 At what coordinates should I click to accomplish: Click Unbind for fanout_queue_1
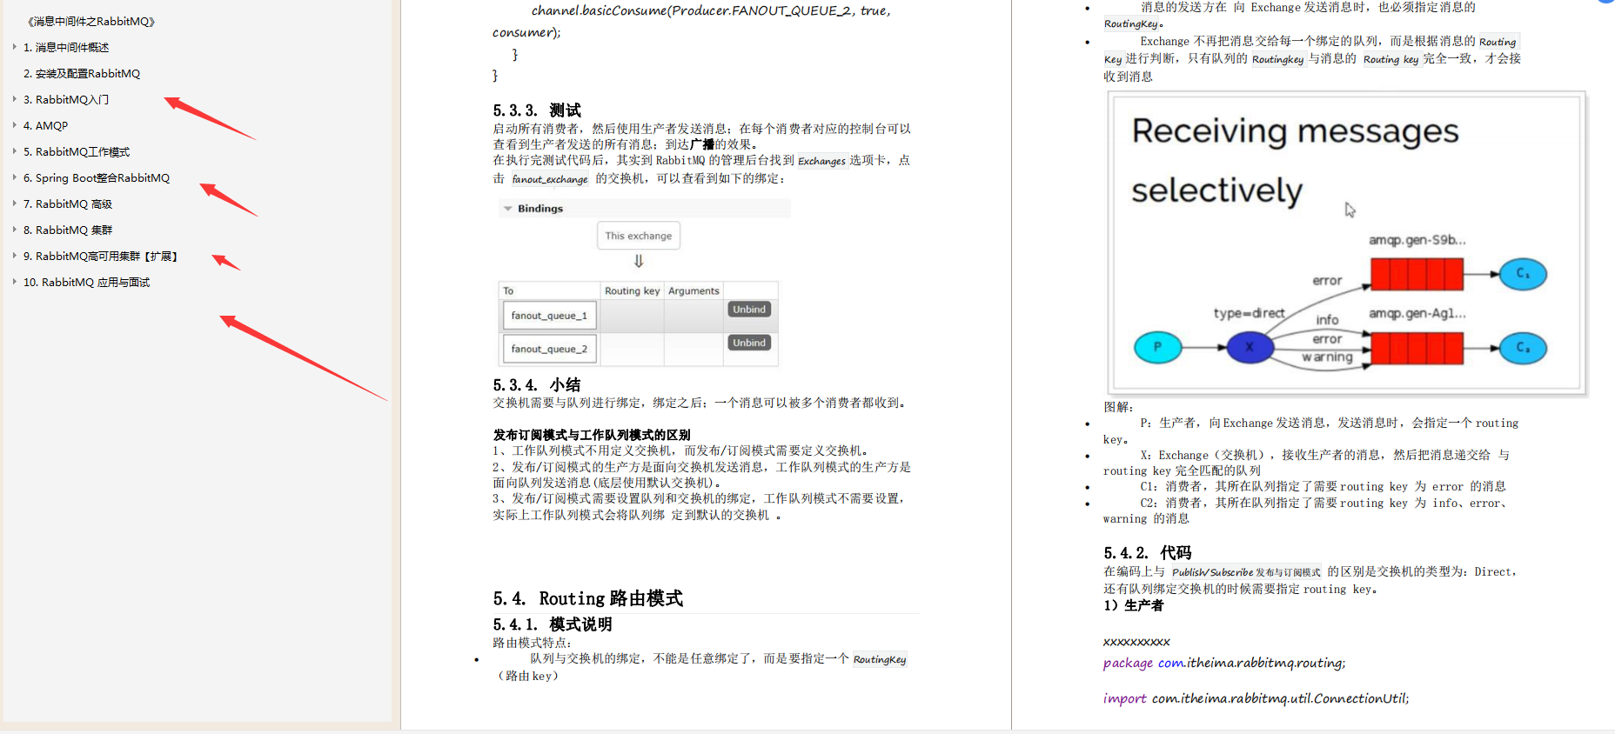point(749,310)
